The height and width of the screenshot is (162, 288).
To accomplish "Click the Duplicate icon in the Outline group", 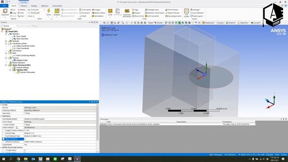I will [x=5, y=11].
